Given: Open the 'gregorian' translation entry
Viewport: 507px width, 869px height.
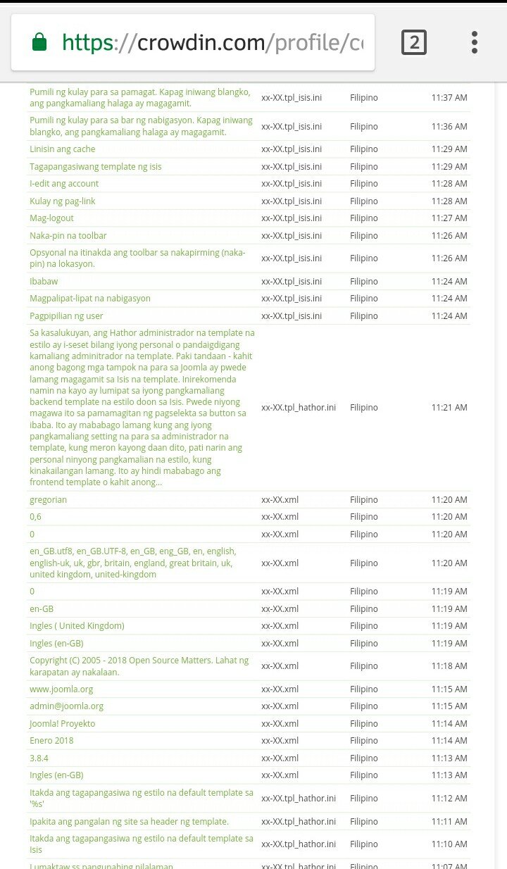Looking at the screenshot, I should pyautogui.click(x=49, y=500).
